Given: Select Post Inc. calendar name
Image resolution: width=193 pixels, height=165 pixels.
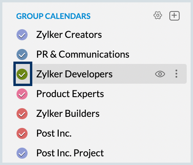Looking at the screenshot, I should 54,133.
